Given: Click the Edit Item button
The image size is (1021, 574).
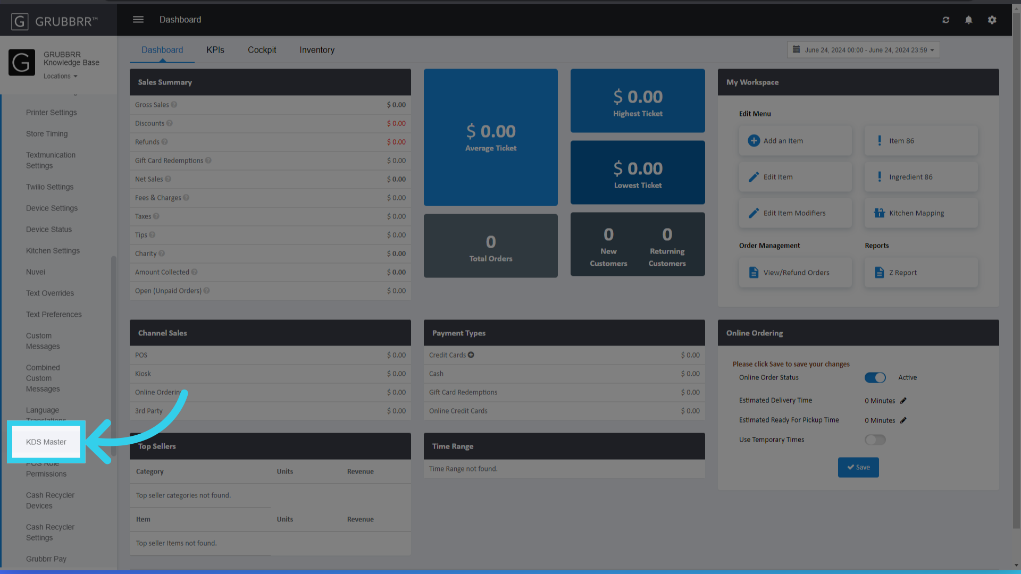Looking at the screenshot, I should [x=795, y=177].
